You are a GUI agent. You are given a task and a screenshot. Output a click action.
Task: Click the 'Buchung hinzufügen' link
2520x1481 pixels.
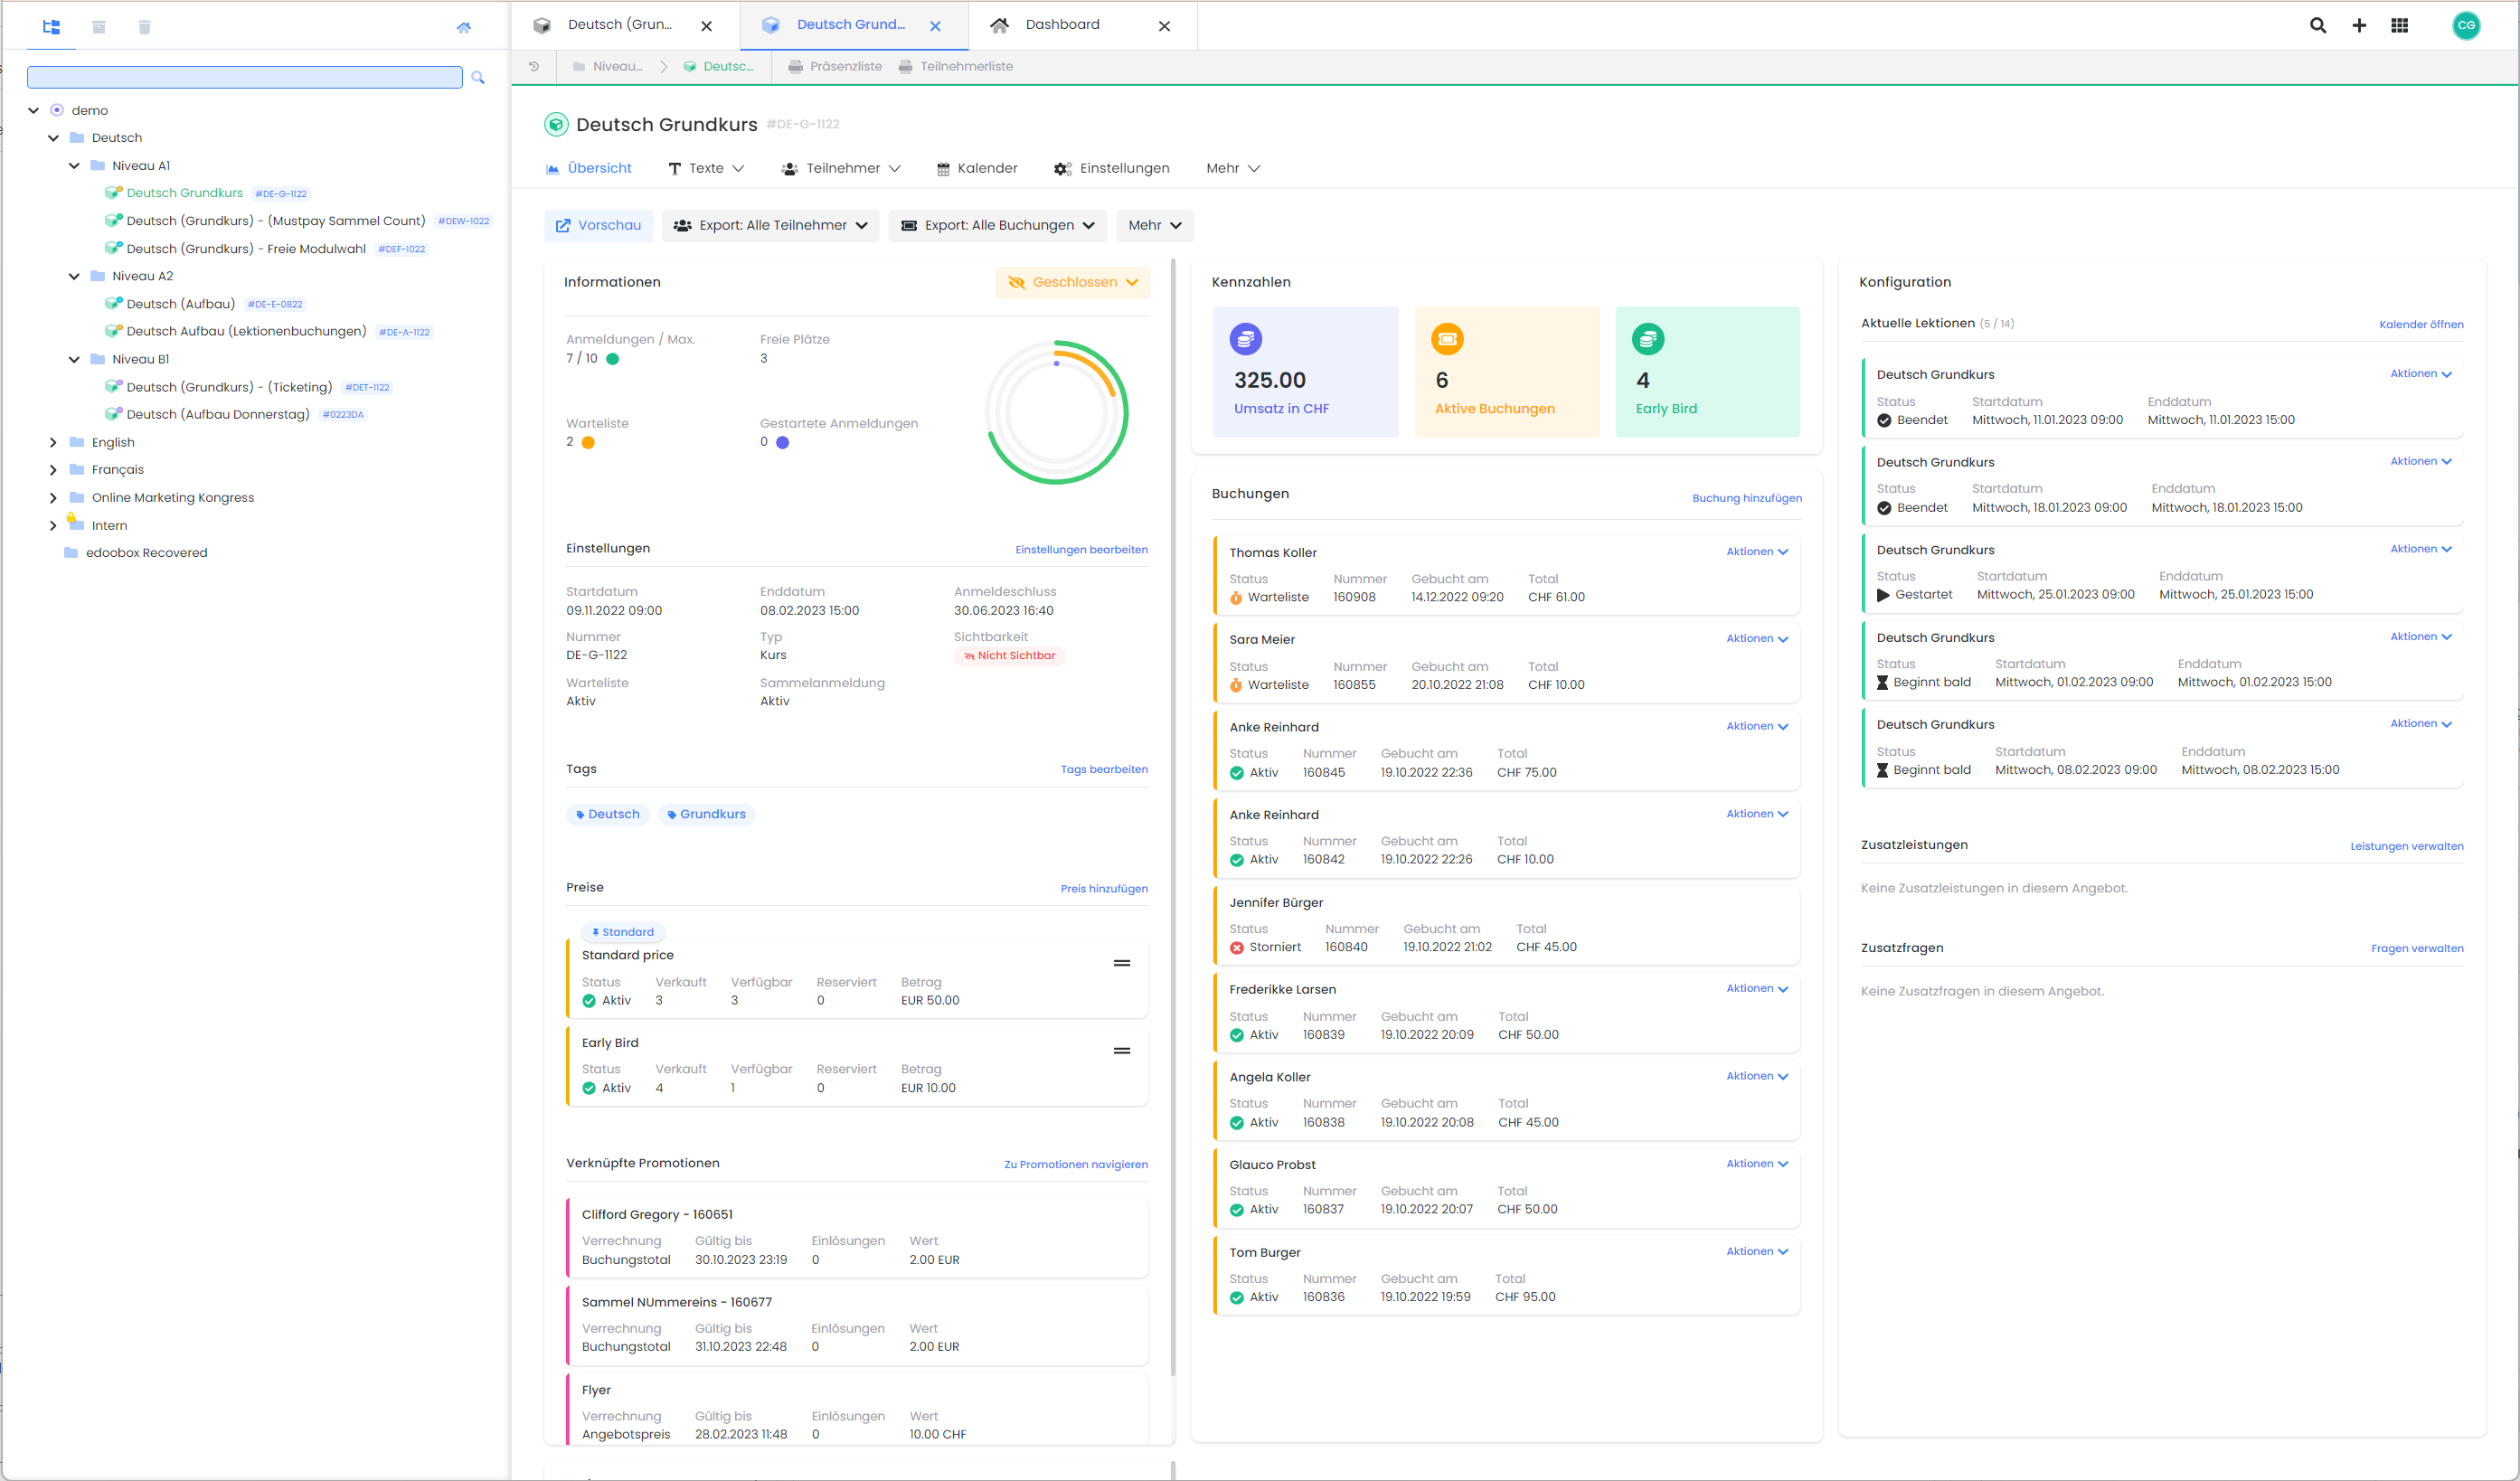click(1747, 497)
